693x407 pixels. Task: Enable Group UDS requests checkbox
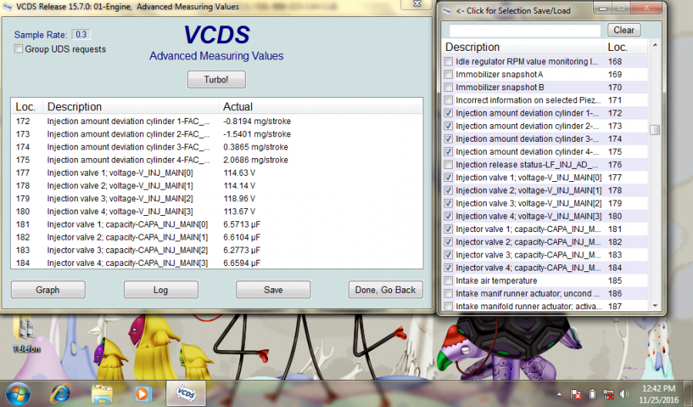pos(18,49)
